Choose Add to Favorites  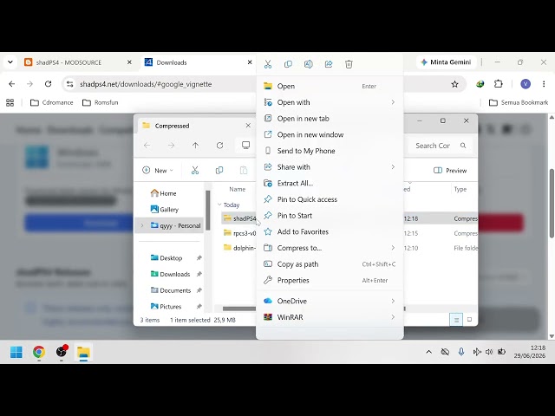point(330,231)
